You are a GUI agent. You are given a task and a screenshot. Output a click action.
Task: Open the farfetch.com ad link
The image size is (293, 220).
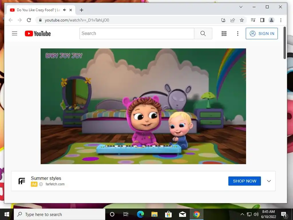tap(55, 184)
